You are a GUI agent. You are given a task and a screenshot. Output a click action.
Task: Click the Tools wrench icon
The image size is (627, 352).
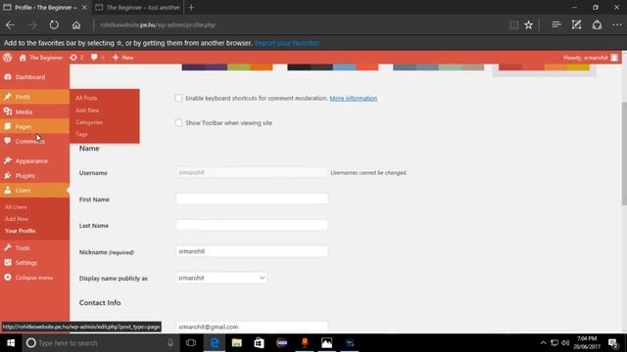pos(8,247)
